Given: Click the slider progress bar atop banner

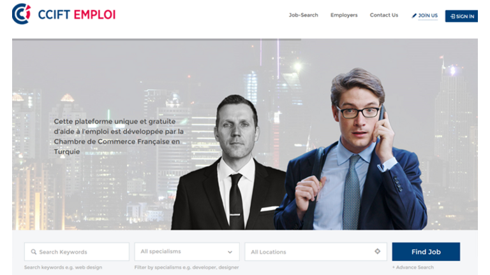Looking at the screenshot, I should (x=156, y=39).
